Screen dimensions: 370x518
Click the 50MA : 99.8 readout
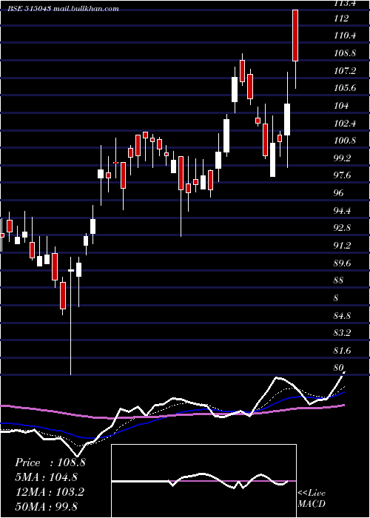point(46,506)
